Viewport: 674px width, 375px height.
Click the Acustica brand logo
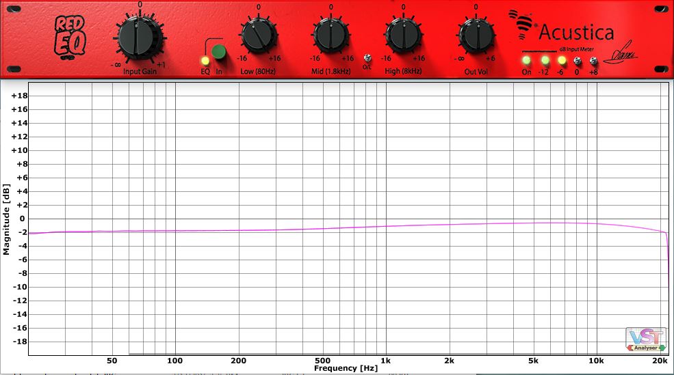(x=561, y=27)
